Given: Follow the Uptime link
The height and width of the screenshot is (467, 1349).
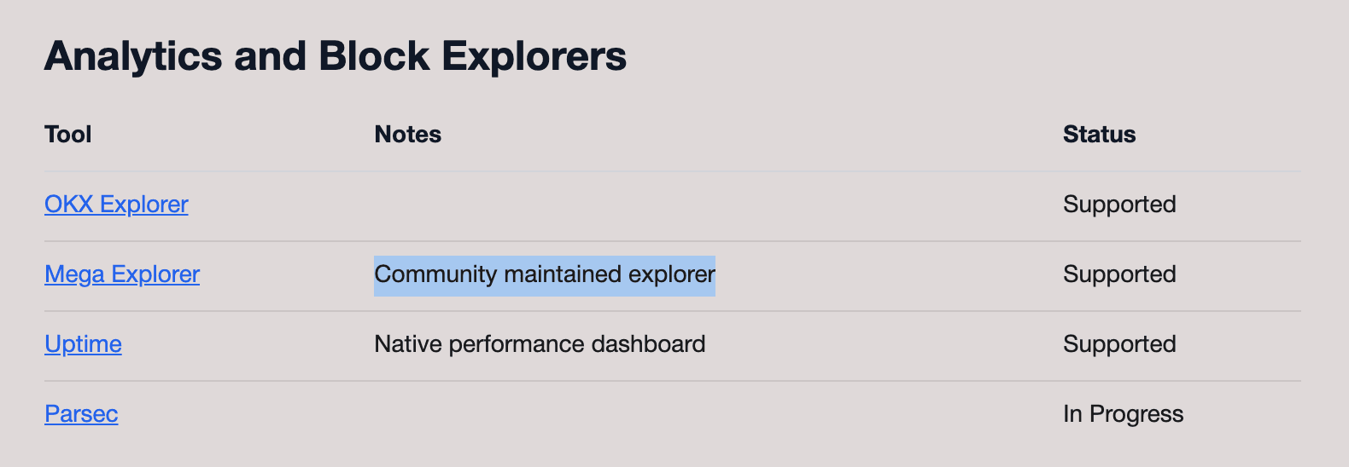Looking at the screenshot, I should click(x=83, y=344).
